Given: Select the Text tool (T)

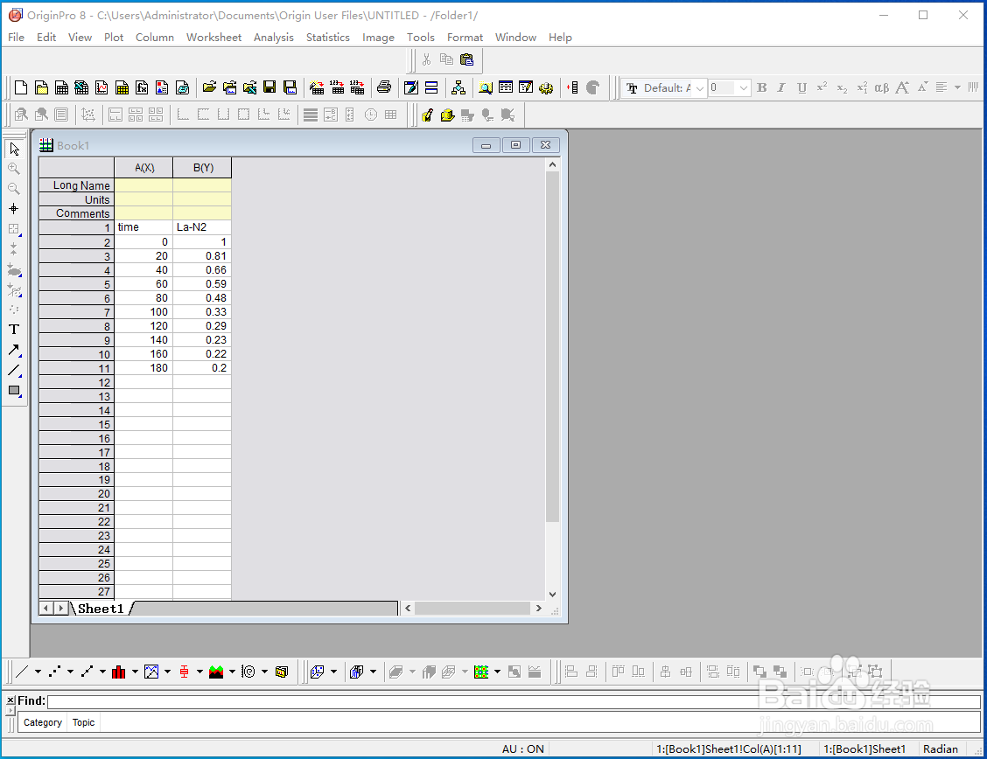Looking at the screenshot, I should (x=14, y=330).
